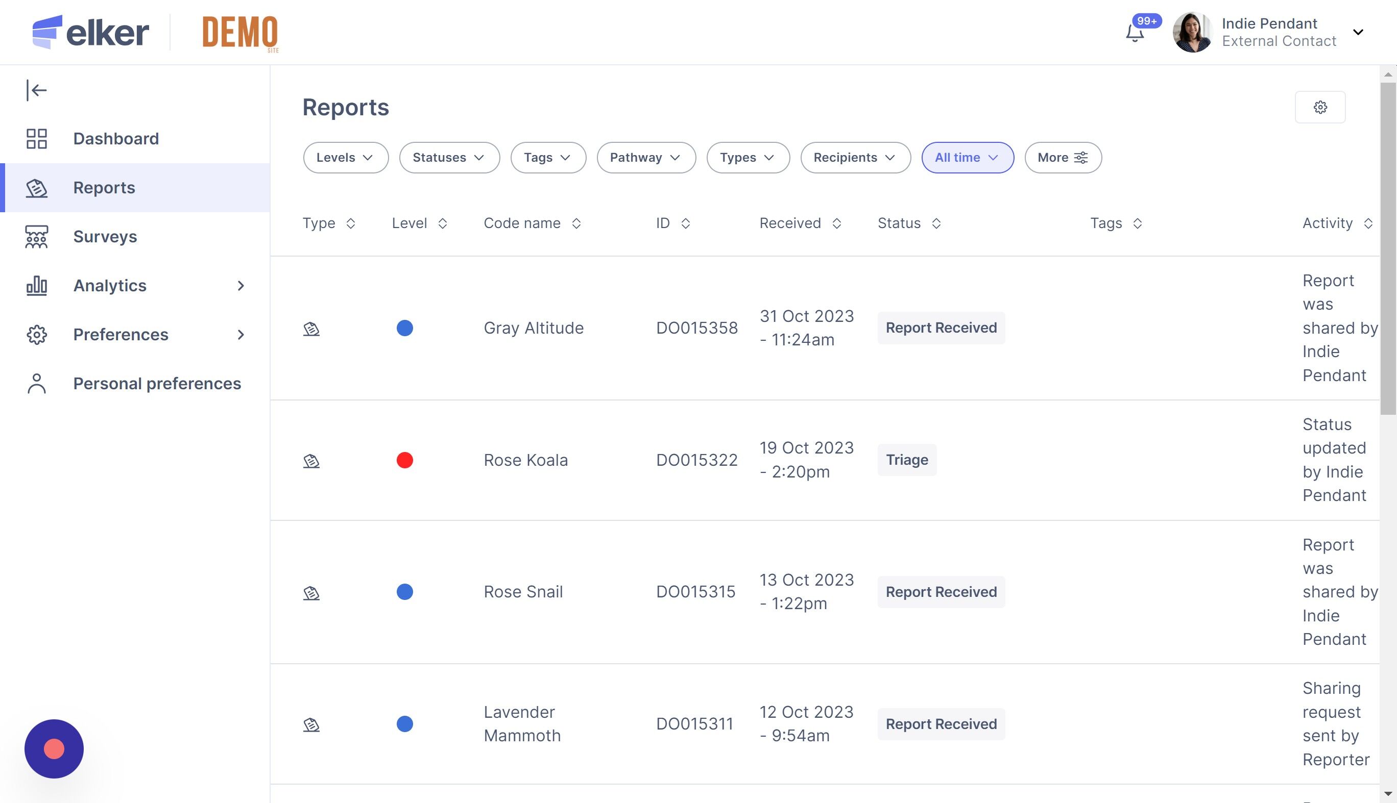Viewport: 1397px width, 803px height.
Task: Open the Statuses filter dropdown
Action: [x=449, y=158]
